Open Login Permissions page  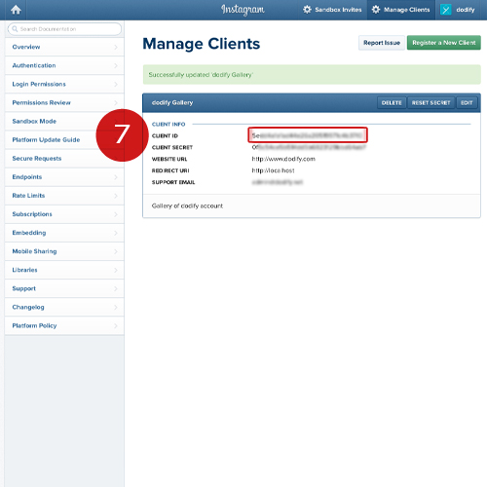64,84
